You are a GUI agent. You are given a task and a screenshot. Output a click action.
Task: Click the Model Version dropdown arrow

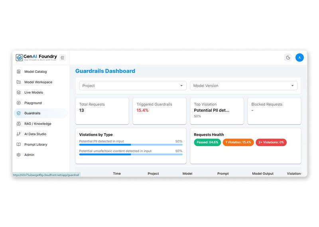(x=293, y=85)
